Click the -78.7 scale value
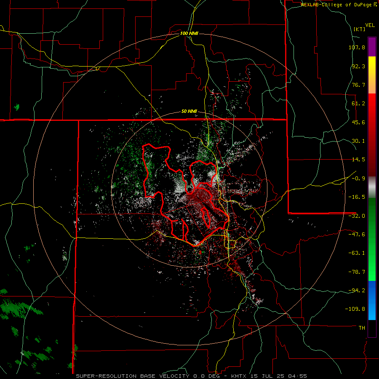Image resolution: width=379 pixels, height=379 pixels. point(357,272)
